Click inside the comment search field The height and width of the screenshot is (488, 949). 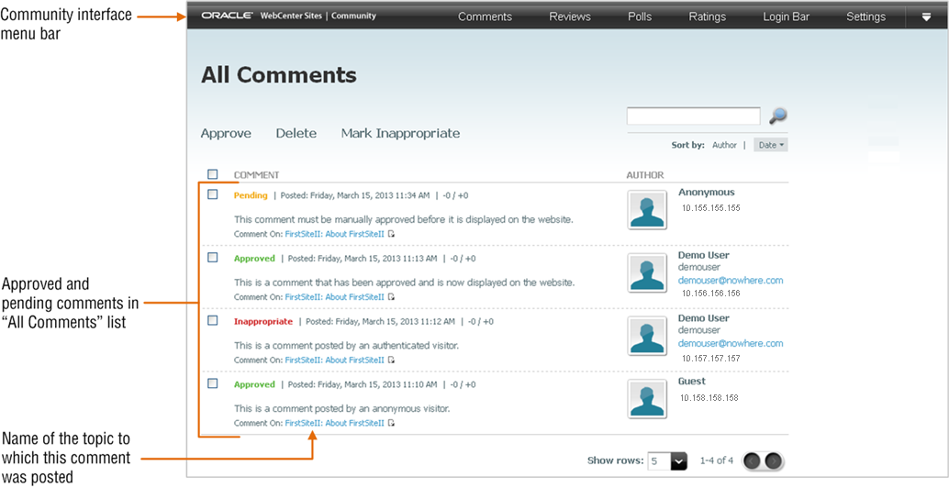coord(694,116)
